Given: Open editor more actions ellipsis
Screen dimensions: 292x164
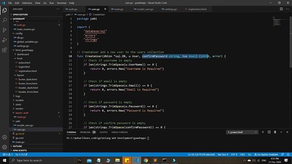Looking at the screenshot, I should 287,9.
